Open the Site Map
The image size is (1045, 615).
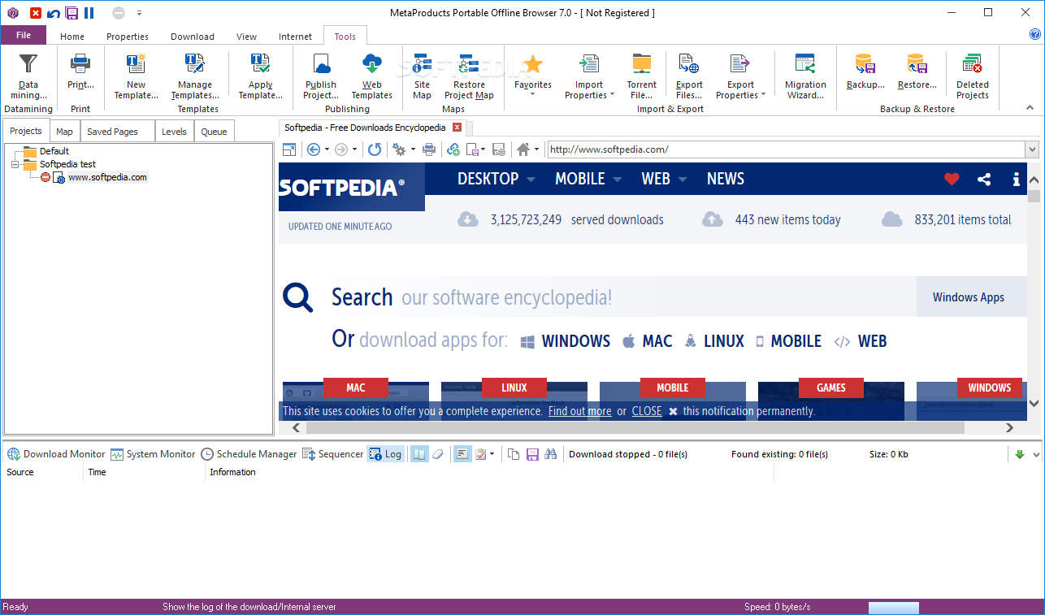[422, 76]
